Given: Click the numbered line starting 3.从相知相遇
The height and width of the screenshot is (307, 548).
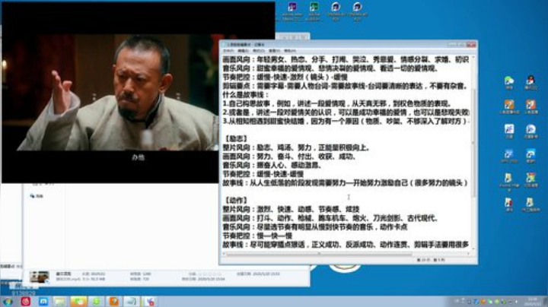Looking at the screenshot, I should click(346, 122).
